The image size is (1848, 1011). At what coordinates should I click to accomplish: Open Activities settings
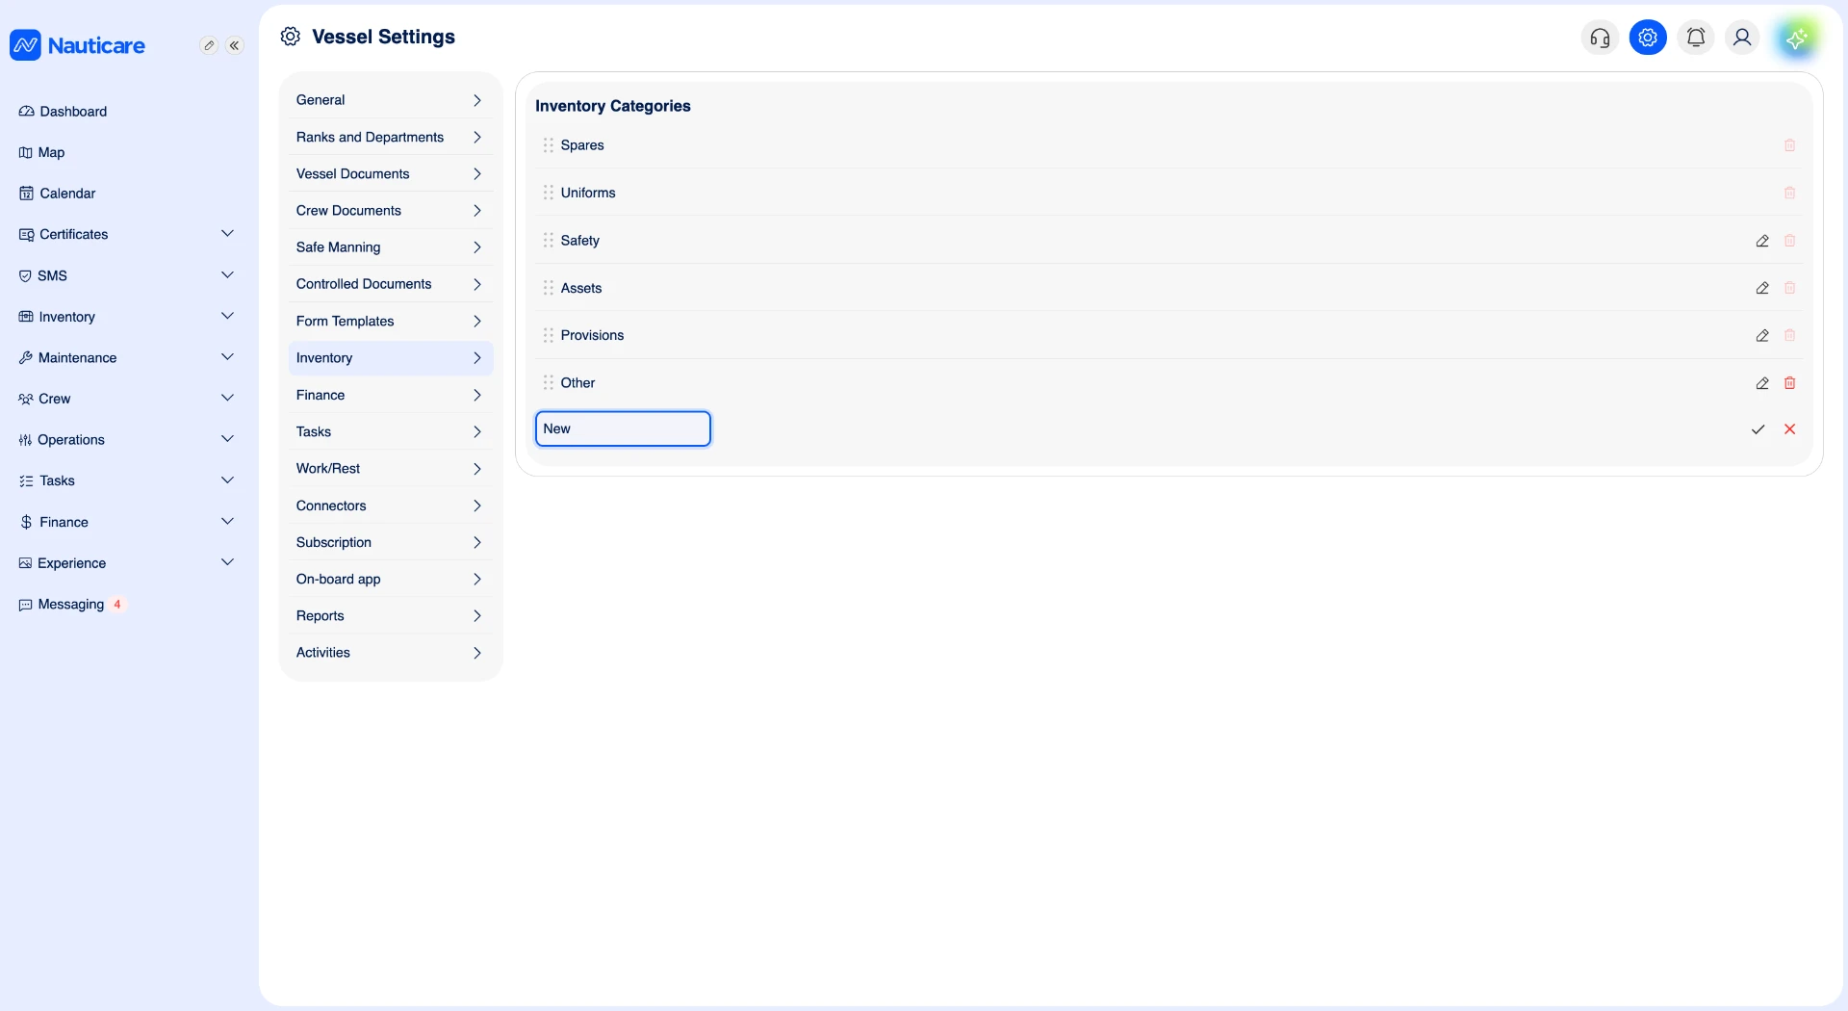point(390,653)
